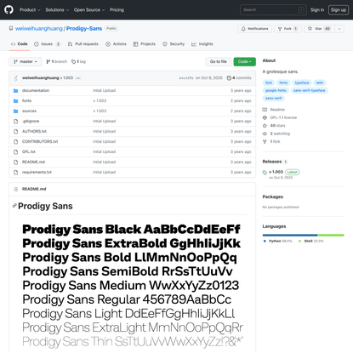This screenshot has width=353, height=353.
Task: Star the repository
Action: (x=319, y=29)
